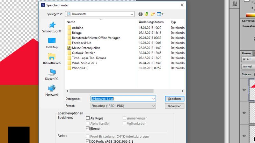Click the Photoshop icon in dialog title
The width and height of the screenshot is (255, 143).
tap(43, 5)
